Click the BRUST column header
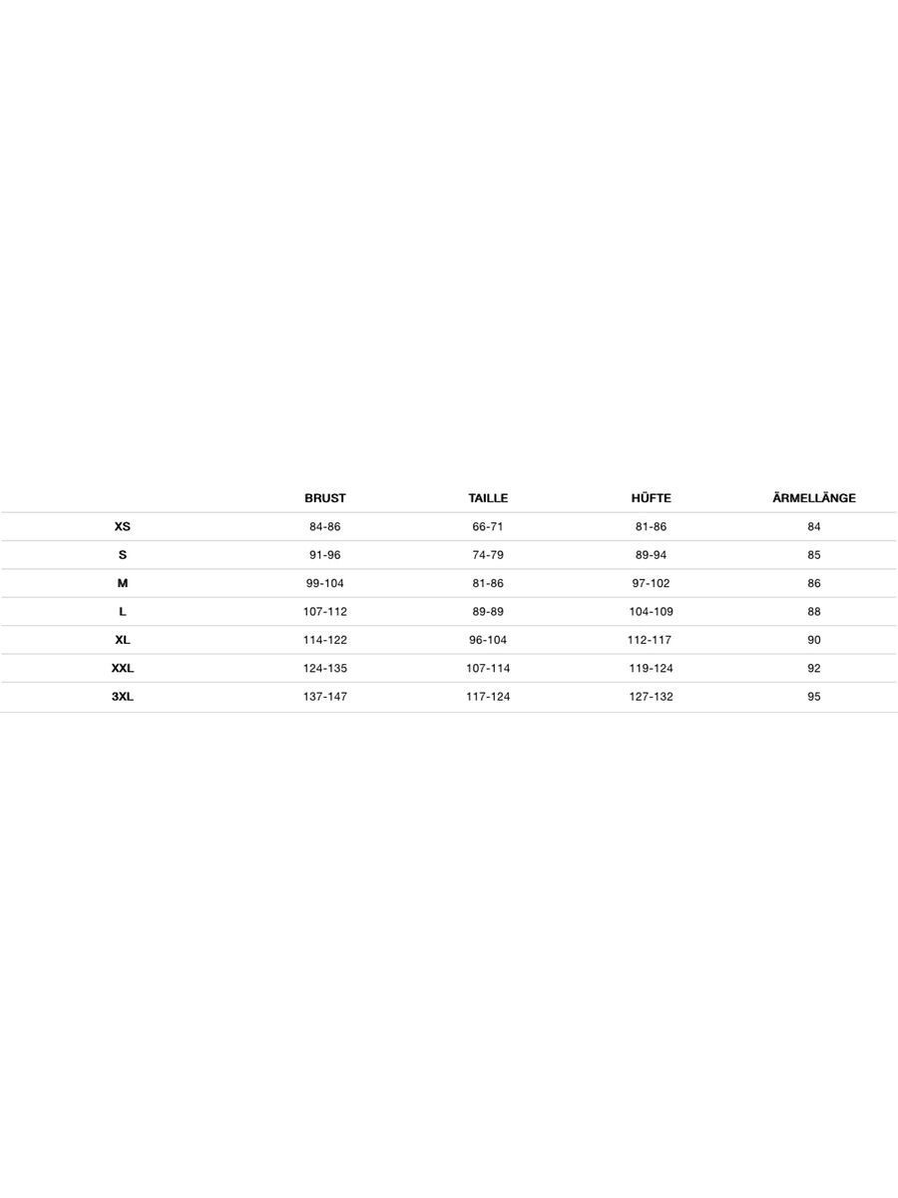Screen dimensions: 898x1198 (325, 498)
